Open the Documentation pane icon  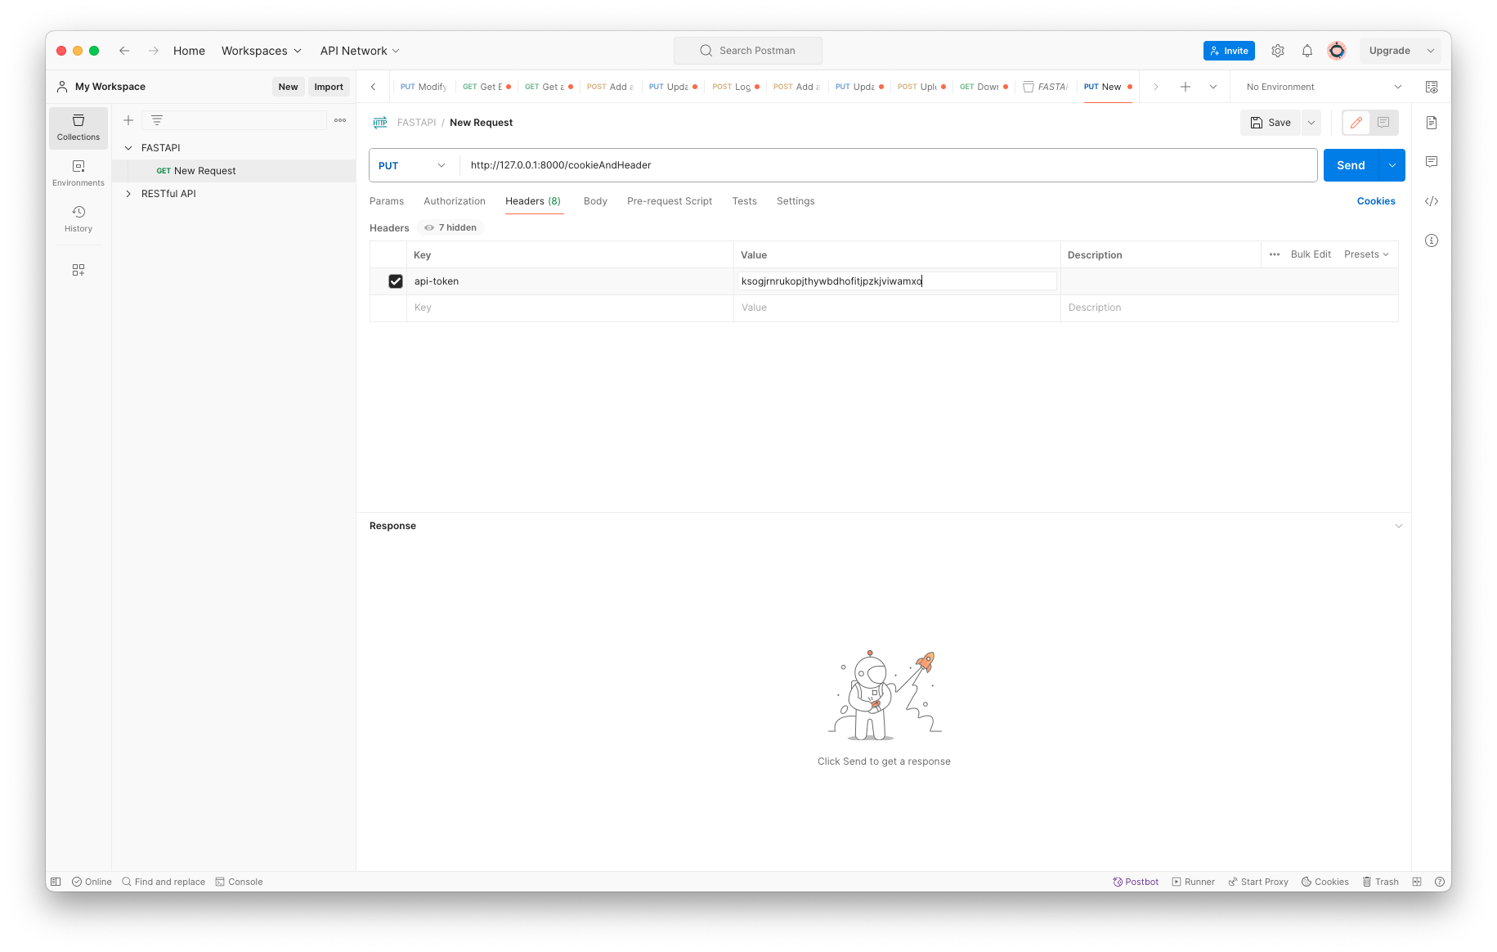coord(1432,123)
